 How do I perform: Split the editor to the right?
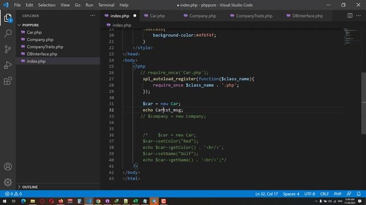[349, 15]
